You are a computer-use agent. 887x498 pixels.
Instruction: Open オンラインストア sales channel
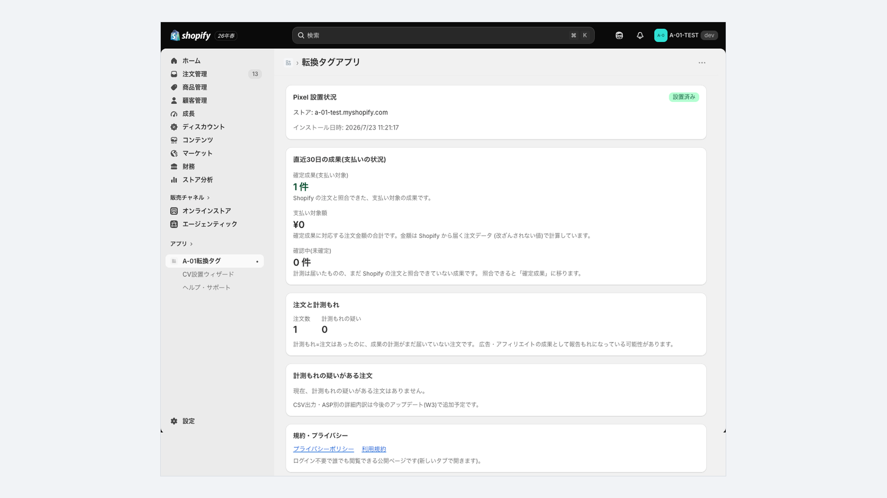pyautogui.click(x=215, y=211)
